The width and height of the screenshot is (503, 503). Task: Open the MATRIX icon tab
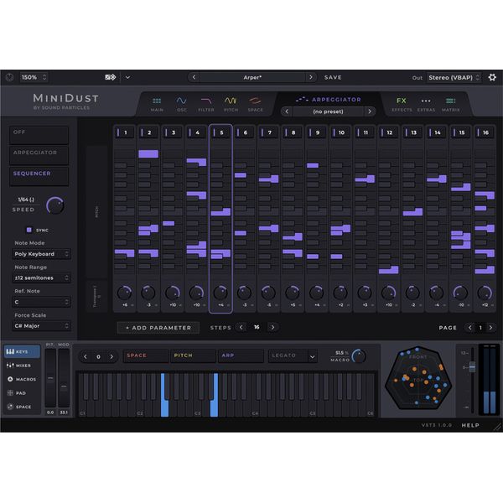point(451,105)
